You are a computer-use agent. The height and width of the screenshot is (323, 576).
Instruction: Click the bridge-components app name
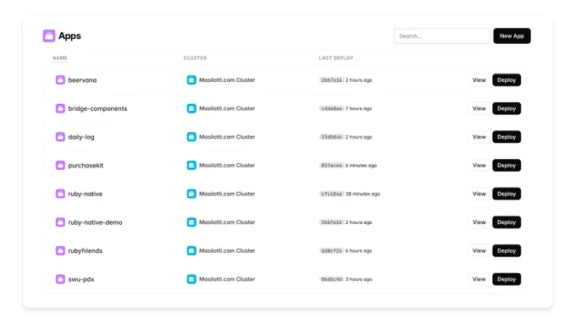point(97,108)
